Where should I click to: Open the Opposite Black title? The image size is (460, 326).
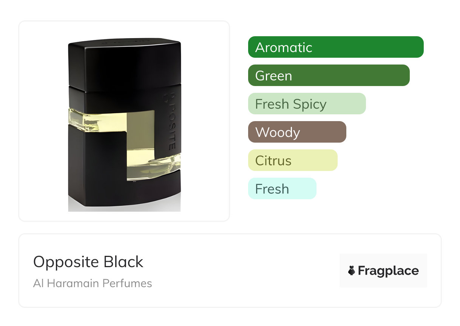pyautogui.click(x=88, y=262)
